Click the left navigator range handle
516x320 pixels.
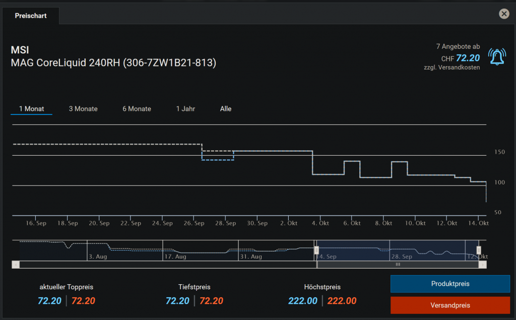pyautogui.click(x=316, y=250)
